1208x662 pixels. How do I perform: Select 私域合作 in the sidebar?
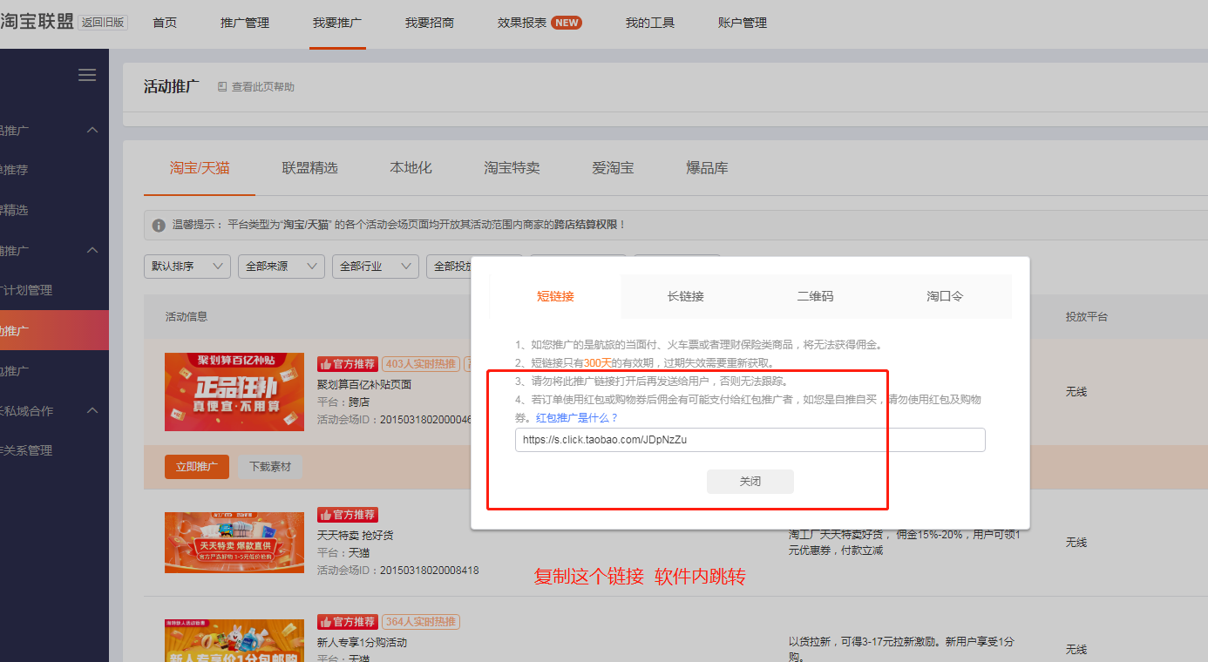pyautogui.click(x=28, y=411)
